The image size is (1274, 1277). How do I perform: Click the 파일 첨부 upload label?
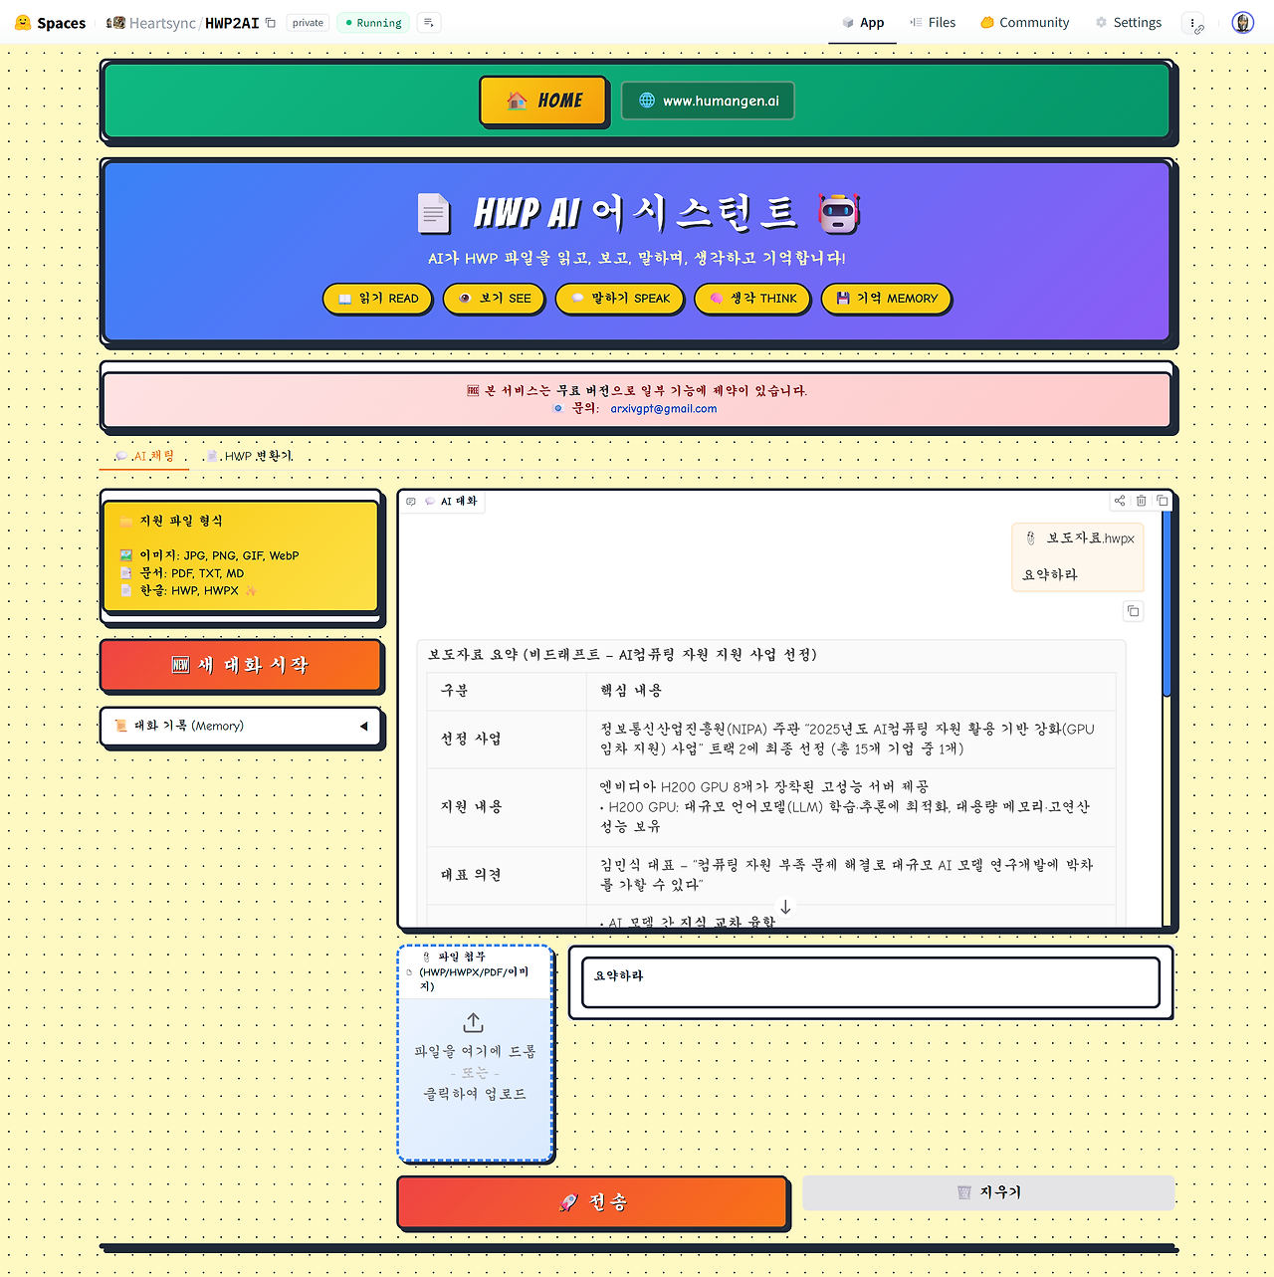click(x=474, y=971)
